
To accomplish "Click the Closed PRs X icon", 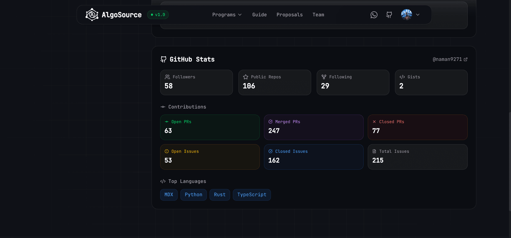I will (x=374, y=122).
